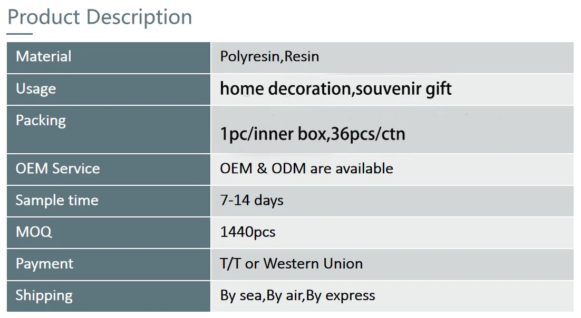Click the word souvenir in Usage row
The image size is (581, 318).
pyautogui.click(x=389, y=88)
